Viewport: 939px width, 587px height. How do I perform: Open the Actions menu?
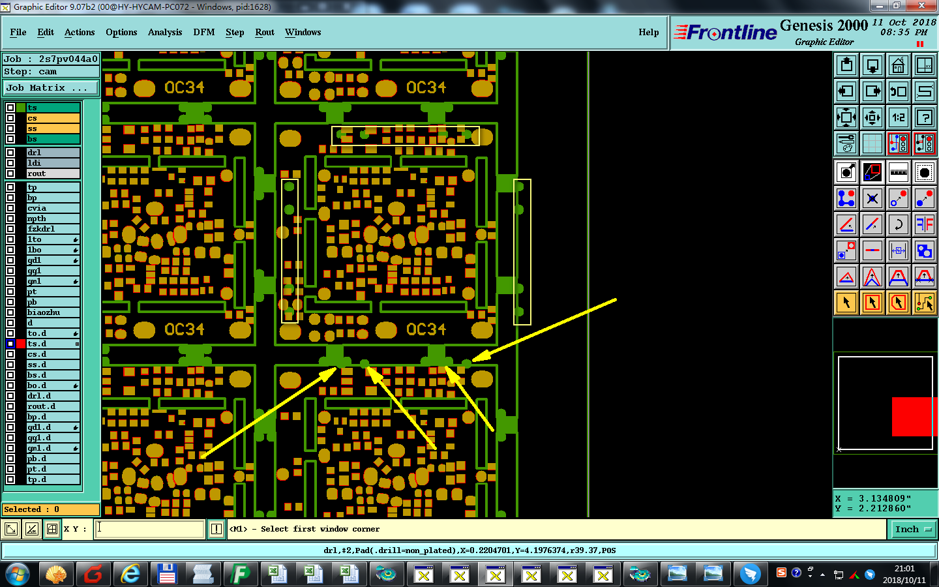80,32
